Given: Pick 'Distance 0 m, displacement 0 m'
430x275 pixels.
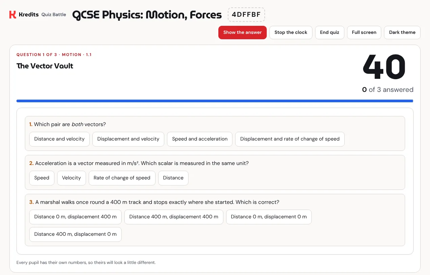Looking at the screenshot, I should [x=269, y=217].
